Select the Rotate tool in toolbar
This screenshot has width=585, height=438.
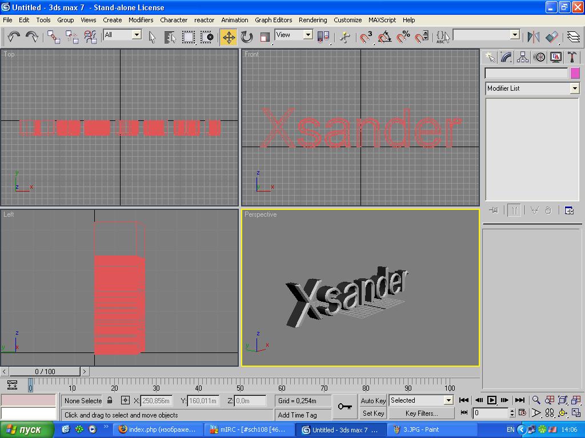coord(247,37)
